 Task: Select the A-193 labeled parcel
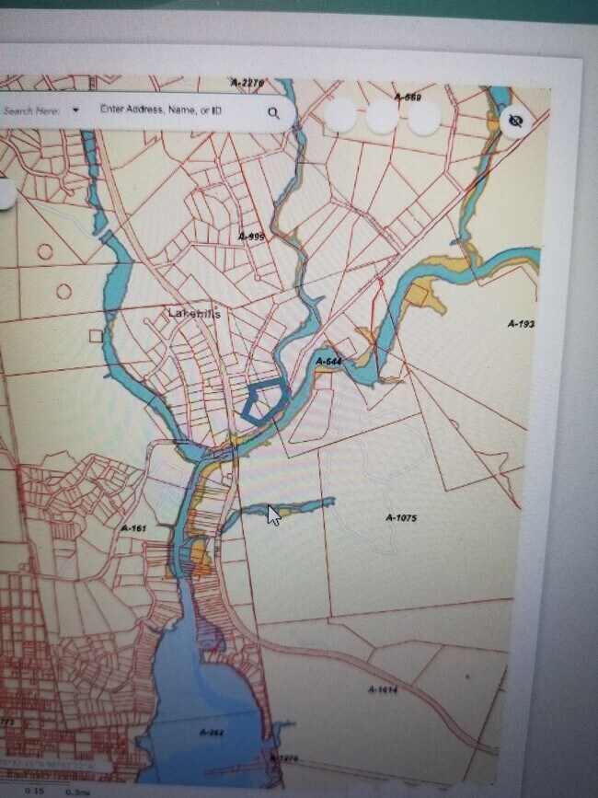pos(521,324)
